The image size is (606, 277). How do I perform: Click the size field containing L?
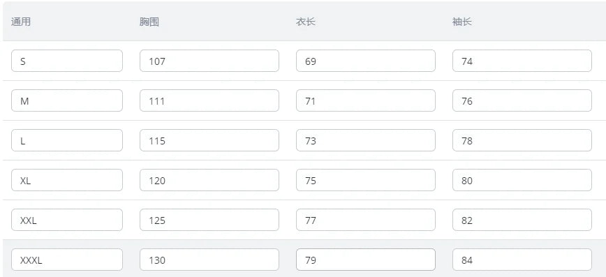(x=67, y=140)
